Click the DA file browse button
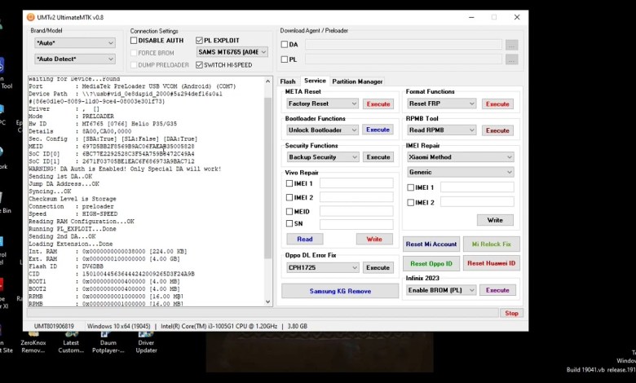This screenshot has width=636, height=383. tap(511, 45)
